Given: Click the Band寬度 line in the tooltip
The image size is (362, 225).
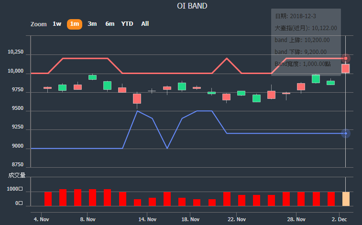Looking at the screenshot, I should click(x=303, y=64).
